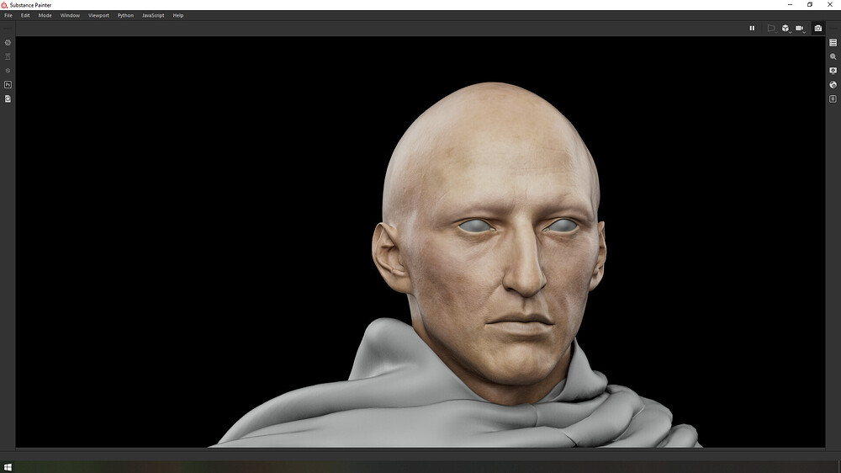Open the 3D cube view mode dropdown
Image resolution: width=841 pixels, height=473 pixels.
click(x=785, y=28)
